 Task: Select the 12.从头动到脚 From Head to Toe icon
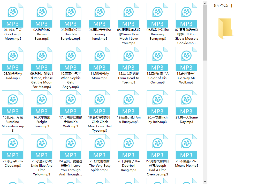coord(128,59)
